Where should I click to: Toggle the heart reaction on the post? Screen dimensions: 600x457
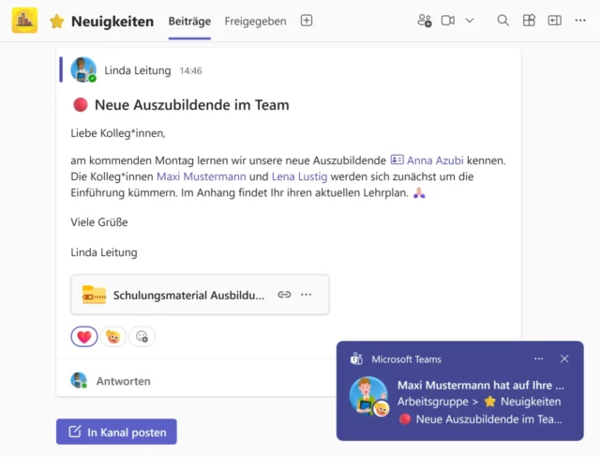tap(84, 336)
